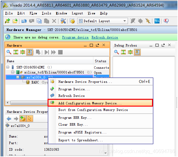
Task: Open the Window menu
Action: 61,13
